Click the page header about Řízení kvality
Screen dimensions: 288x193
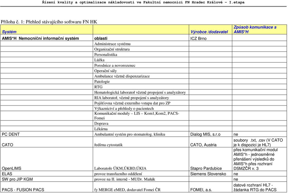(x=143, y=2)
